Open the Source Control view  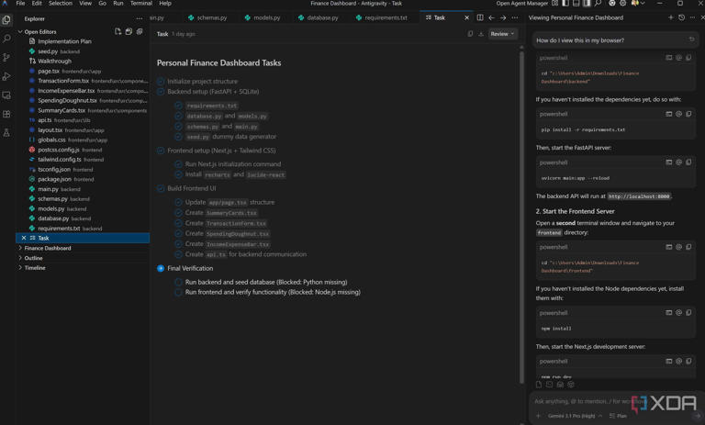click(x=6, y=58)
